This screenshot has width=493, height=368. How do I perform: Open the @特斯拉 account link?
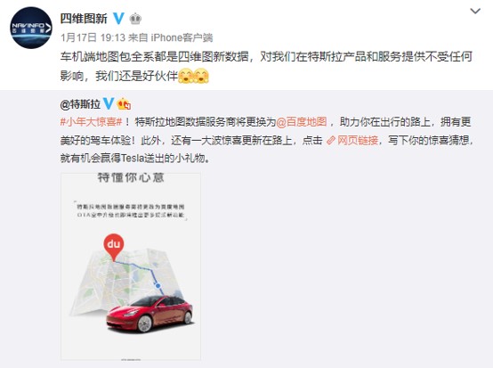pos(80,104)
